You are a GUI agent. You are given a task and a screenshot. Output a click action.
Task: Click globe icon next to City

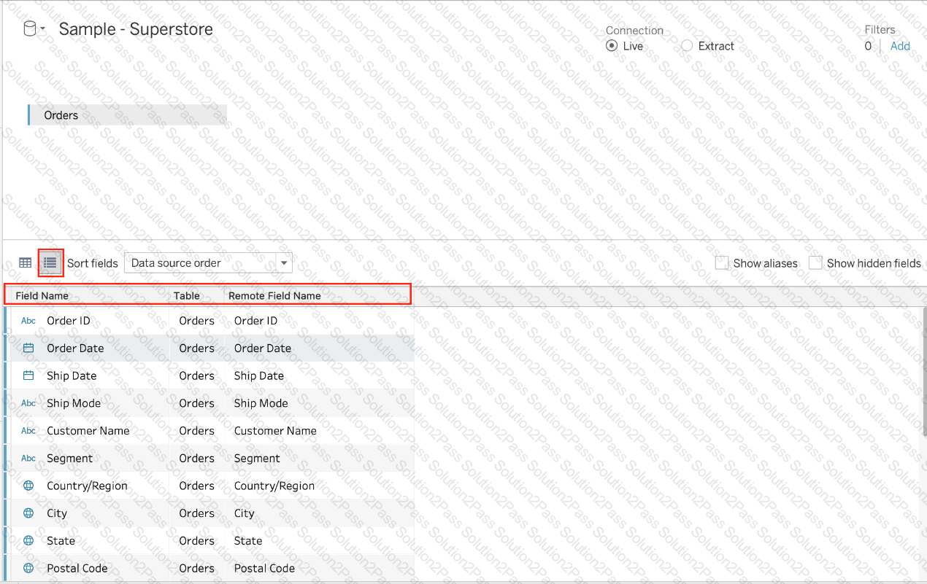28,513
